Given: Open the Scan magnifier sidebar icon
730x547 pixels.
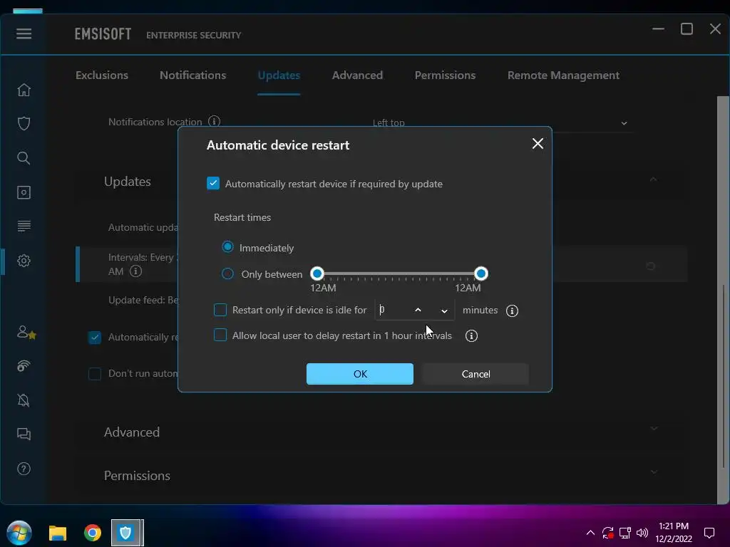Looking at the screenshot, I should pyautogui.click(x=24, y=158).
